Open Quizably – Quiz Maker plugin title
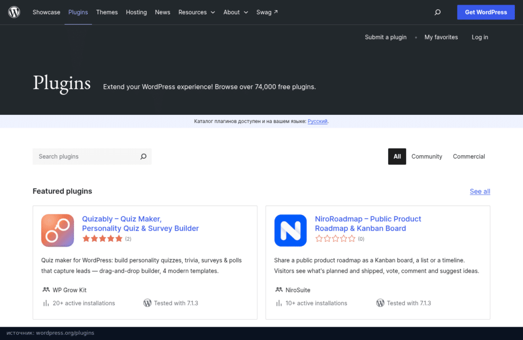 140,224
